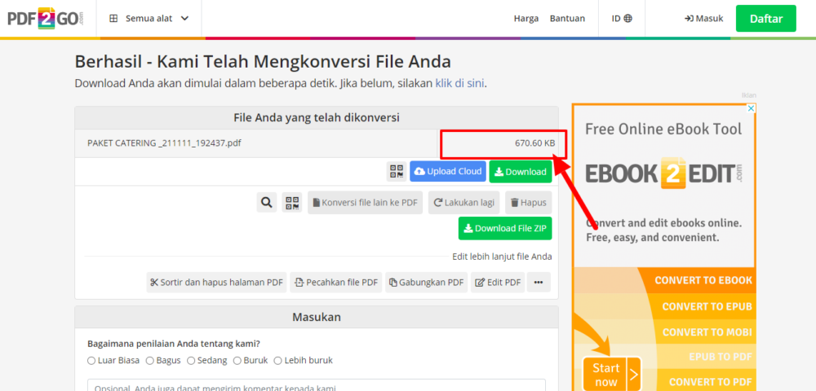Screen dimensions: 816x391
Task: Click the QR code icon beside Upload Cloud
Action: 397,172
